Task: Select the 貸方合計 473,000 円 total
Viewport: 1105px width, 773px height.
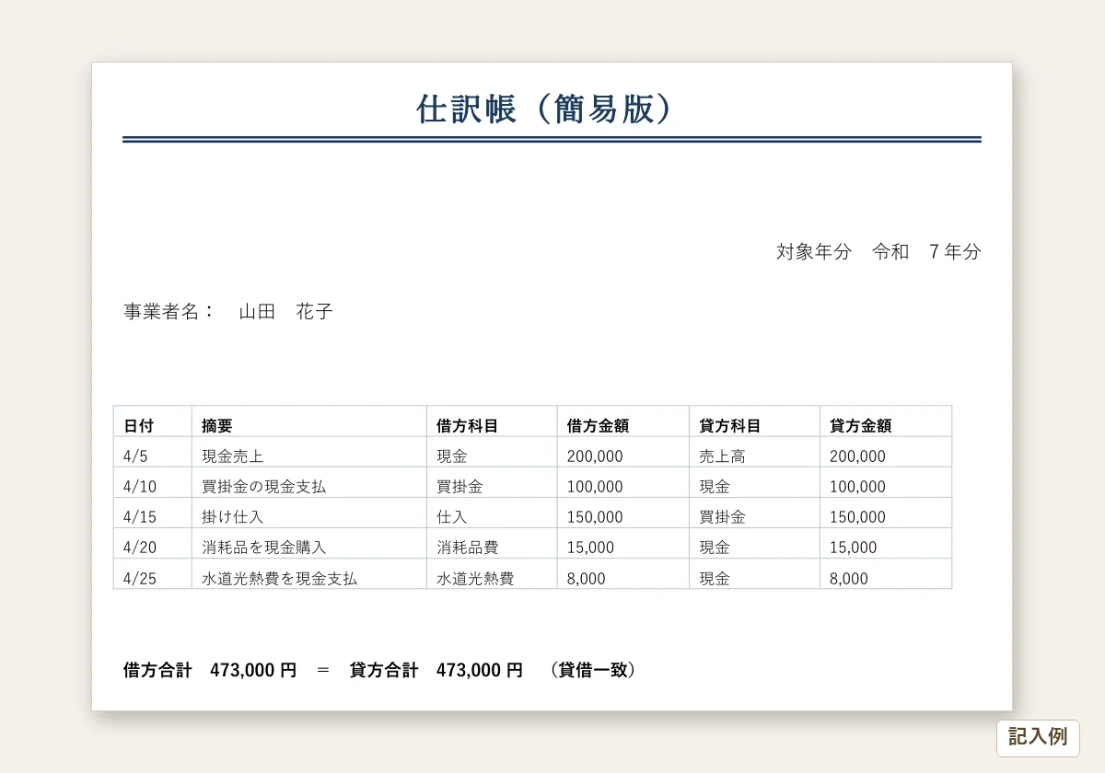Action: [x=436, y=670]
